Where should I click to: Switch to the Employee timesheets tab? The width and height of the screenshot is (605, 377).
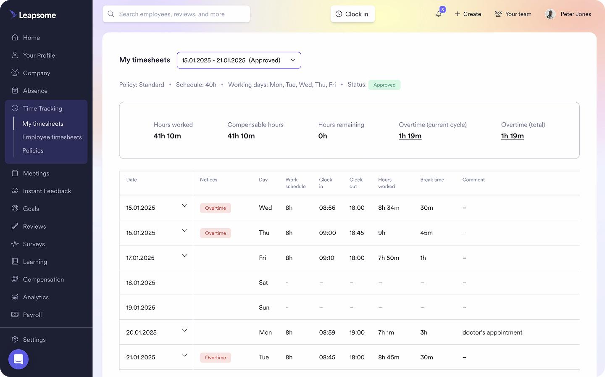[x=52, y=137]
